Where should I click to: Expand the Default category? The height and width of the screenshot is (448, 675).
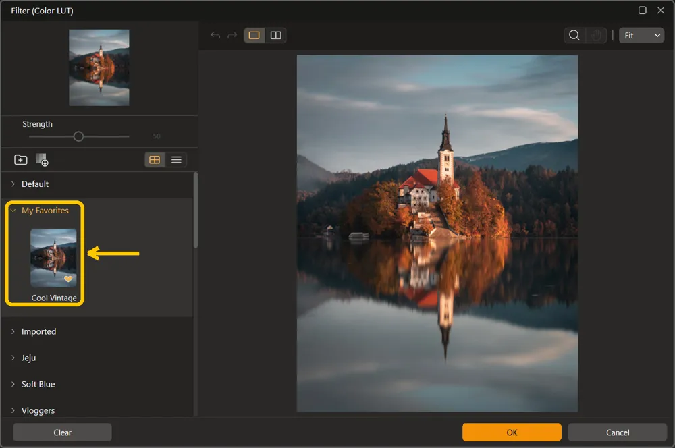[x=13, y=184]
